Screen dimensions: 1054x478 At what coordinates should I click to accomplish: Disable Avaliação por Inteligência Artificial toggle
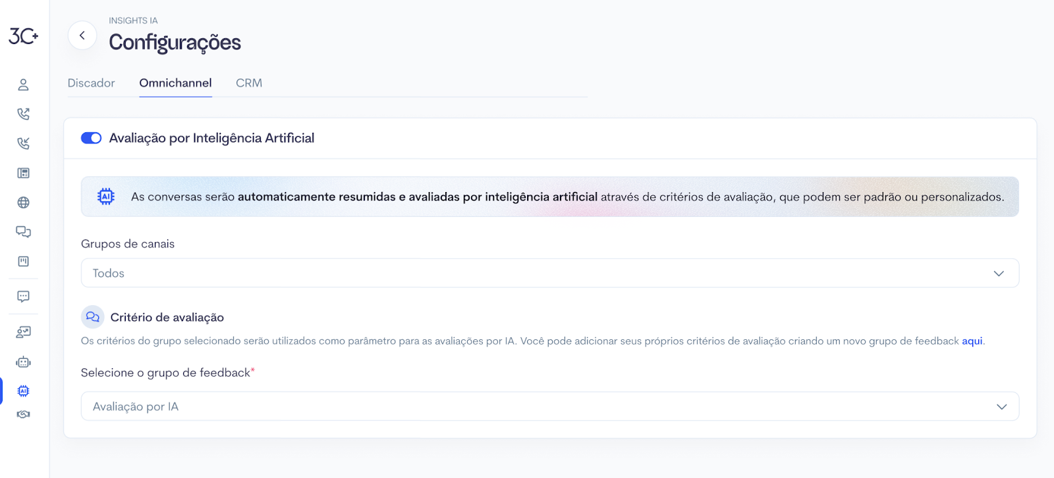pyautogui.click(x=91, y=138)
